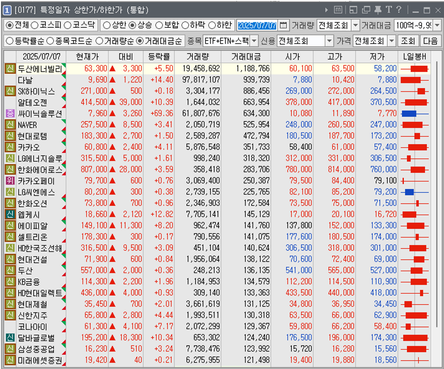This screenshot has width=444, height=369.
Task: Click the layout split icon in title bar
Action: tap(353, 10)
